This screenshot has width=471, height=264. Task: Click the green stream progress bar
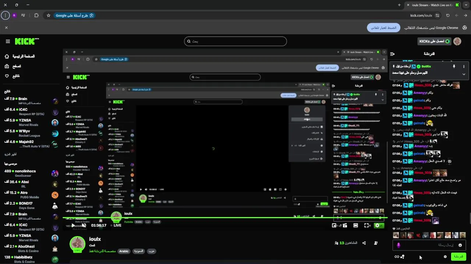225,217
